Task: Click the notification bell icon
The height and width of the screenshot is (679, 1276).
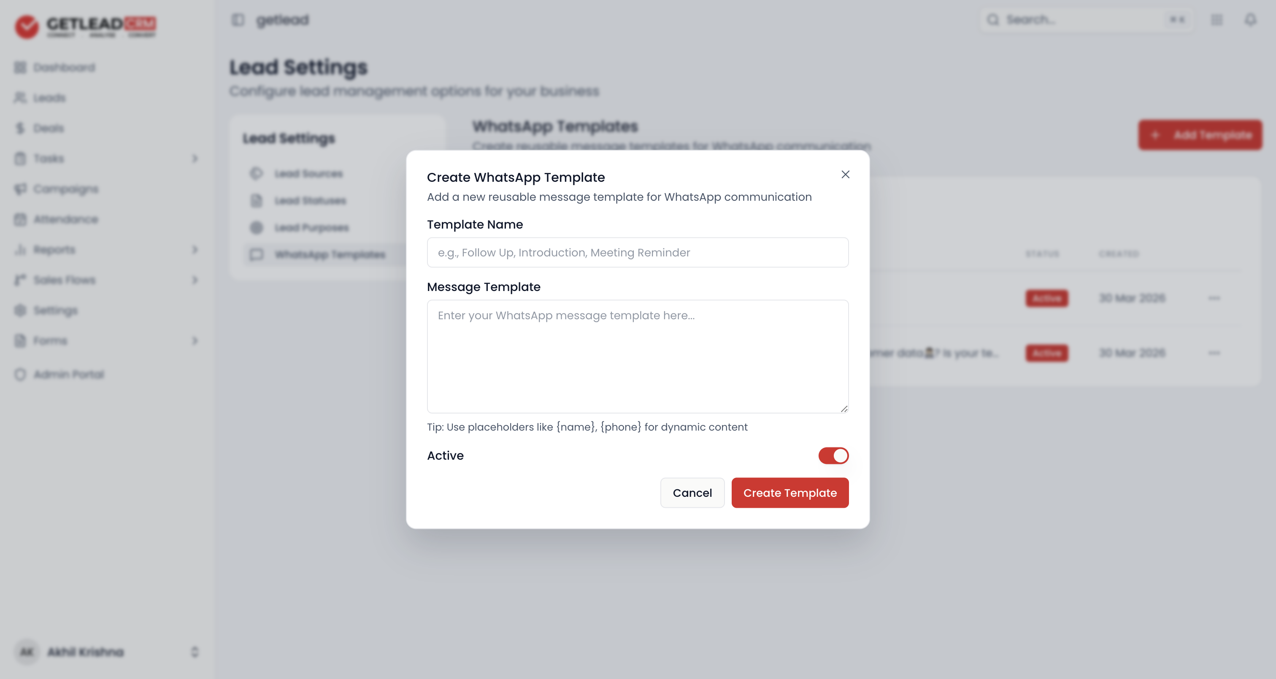Action: [x=1250, y=20]
